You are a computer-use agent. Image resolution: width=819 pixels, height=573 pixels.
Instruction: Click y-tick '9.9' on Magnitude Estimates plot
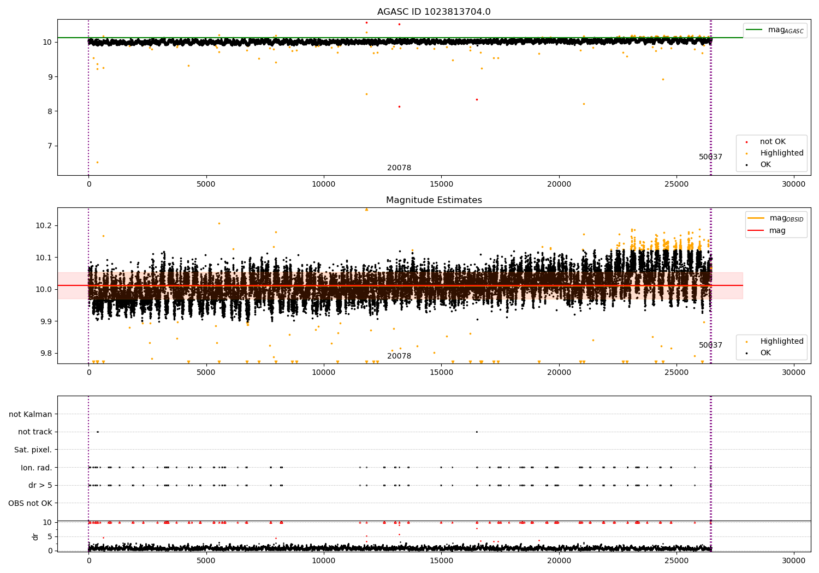click(x=47, y=321)
